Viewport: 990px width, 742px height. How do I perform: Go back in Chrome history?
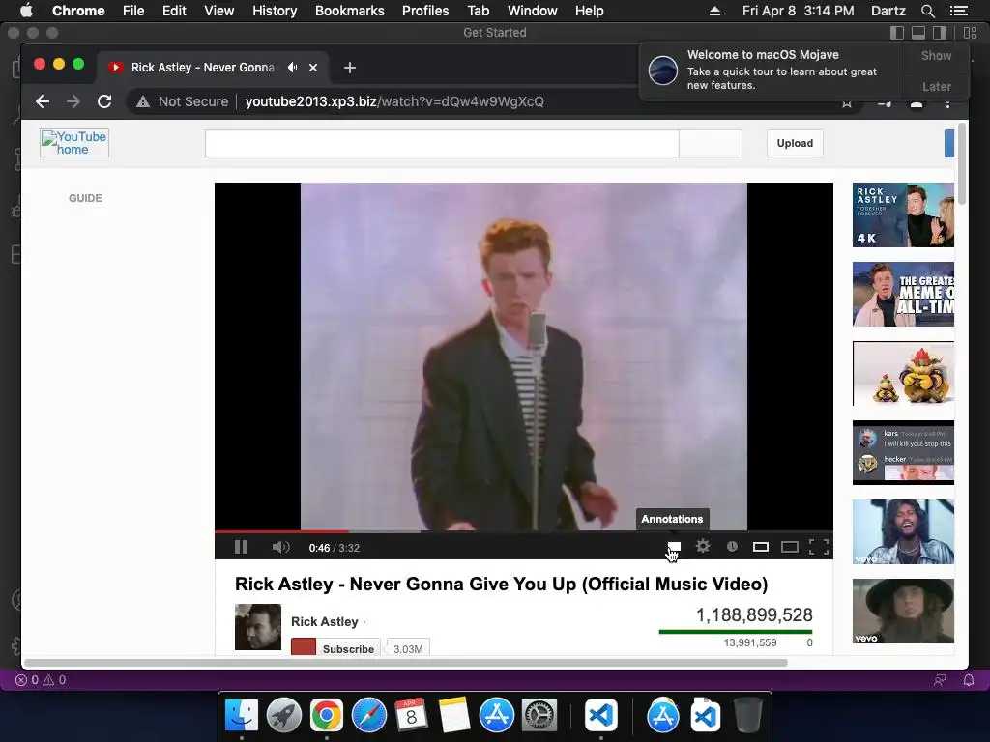point(43,101)
